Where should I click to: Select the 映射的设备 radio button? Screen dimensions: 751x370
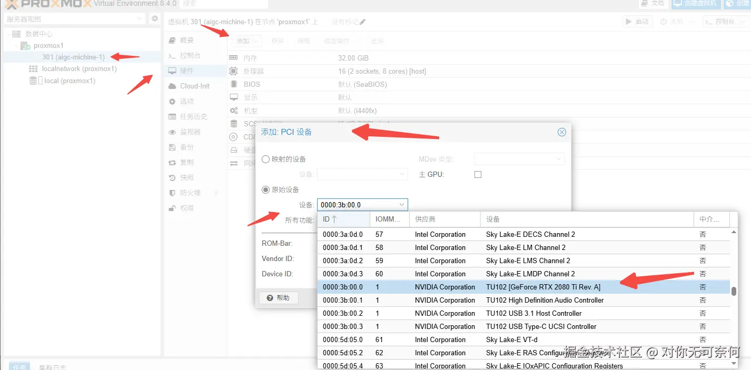coord(266,159)
